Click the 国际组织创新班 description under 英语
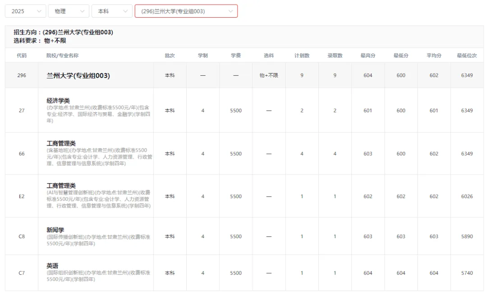487x295 pixels. pos(98,276)
